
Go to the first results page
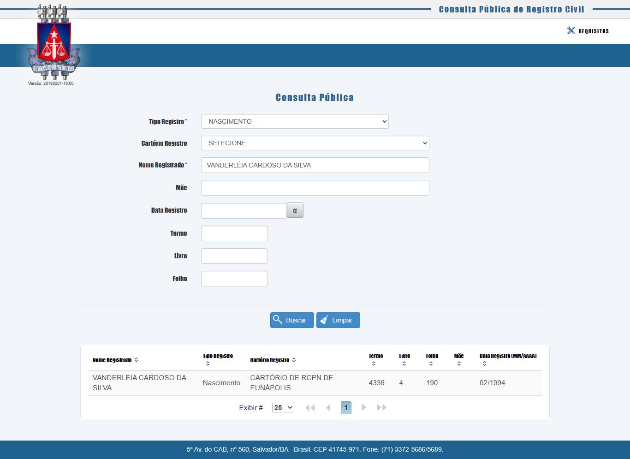310,408
